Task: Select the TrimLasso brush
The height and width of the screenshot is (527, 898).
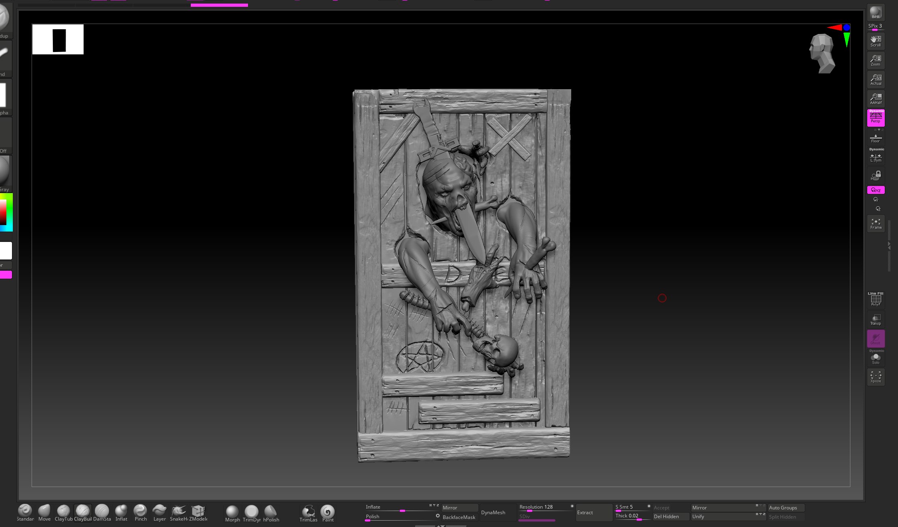Action: tap(308, 514)
